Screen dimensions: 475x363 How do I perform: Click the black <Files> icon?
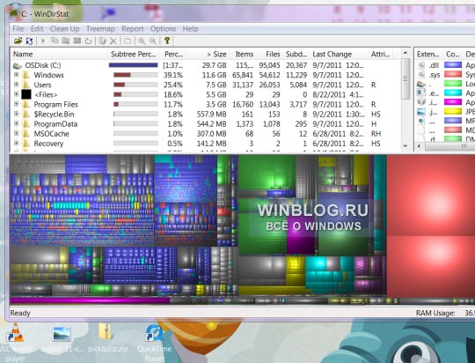26,94
